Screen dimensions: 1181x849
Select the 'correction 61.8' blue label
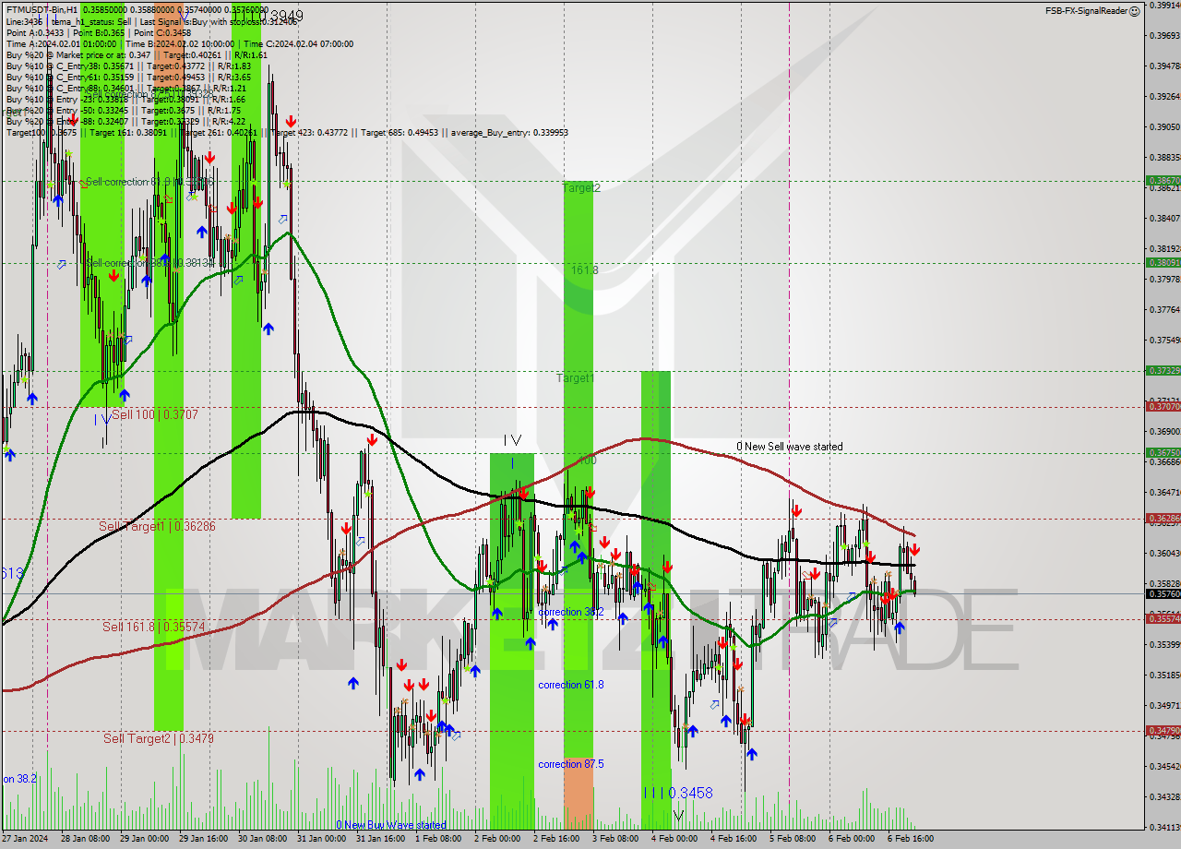click(571, 685)
